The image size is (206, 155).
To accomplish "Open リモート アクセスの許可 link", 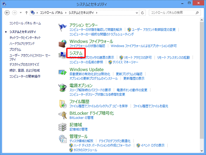I will click(138, 57).
